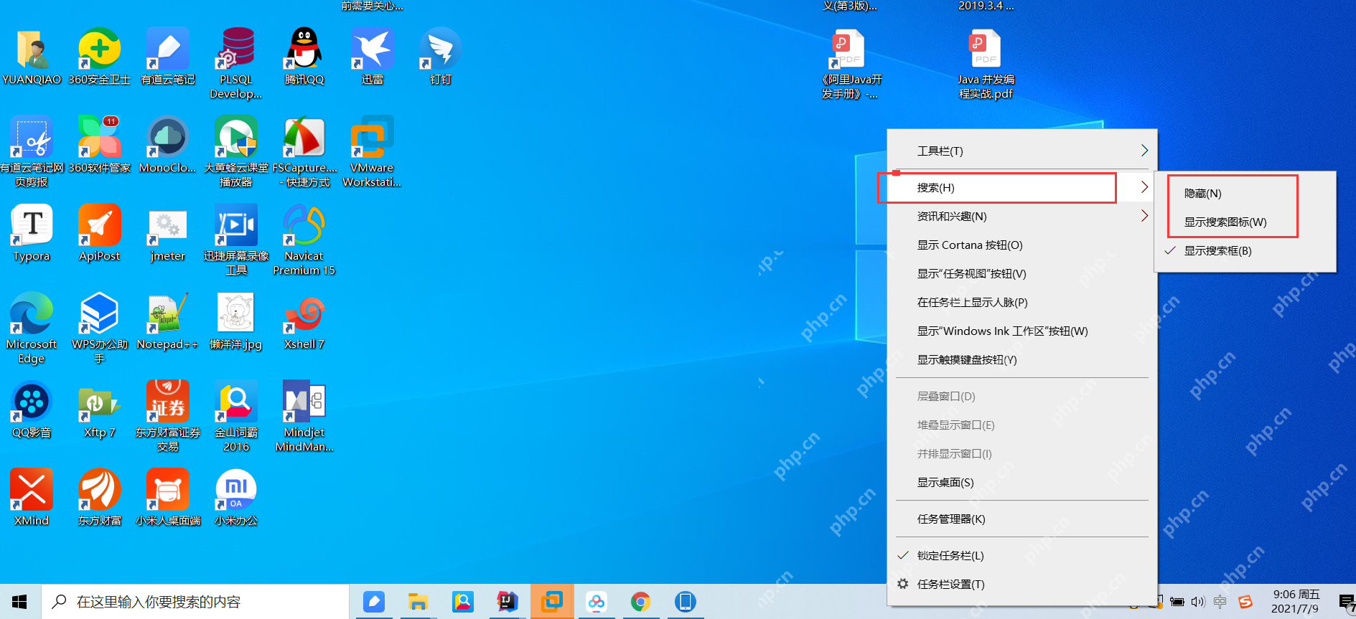Open WPS办公助手 shortcut
Image resolution: width=1356 pixels, height=619 pixels.
100,313
